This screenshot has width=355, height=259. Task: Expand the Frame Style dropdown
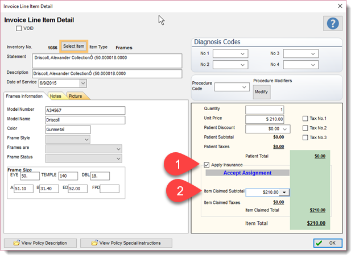click(x=86, y=140)
